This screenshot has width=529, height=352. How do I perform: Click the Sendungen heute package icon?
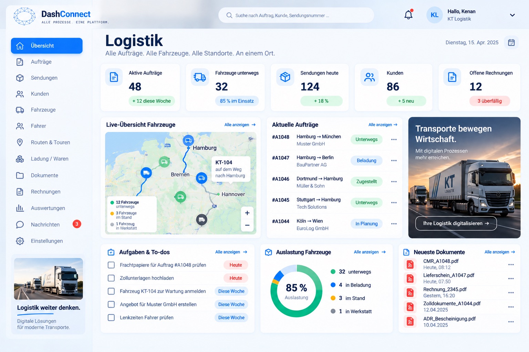[x=285, y=77]
